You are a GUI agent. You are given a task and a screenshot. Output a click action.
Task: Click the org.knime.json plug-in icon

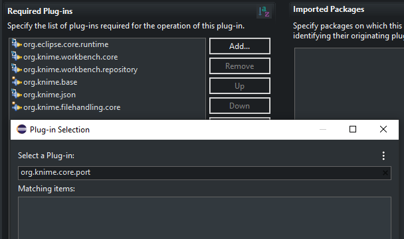click(x=17, y=94)
